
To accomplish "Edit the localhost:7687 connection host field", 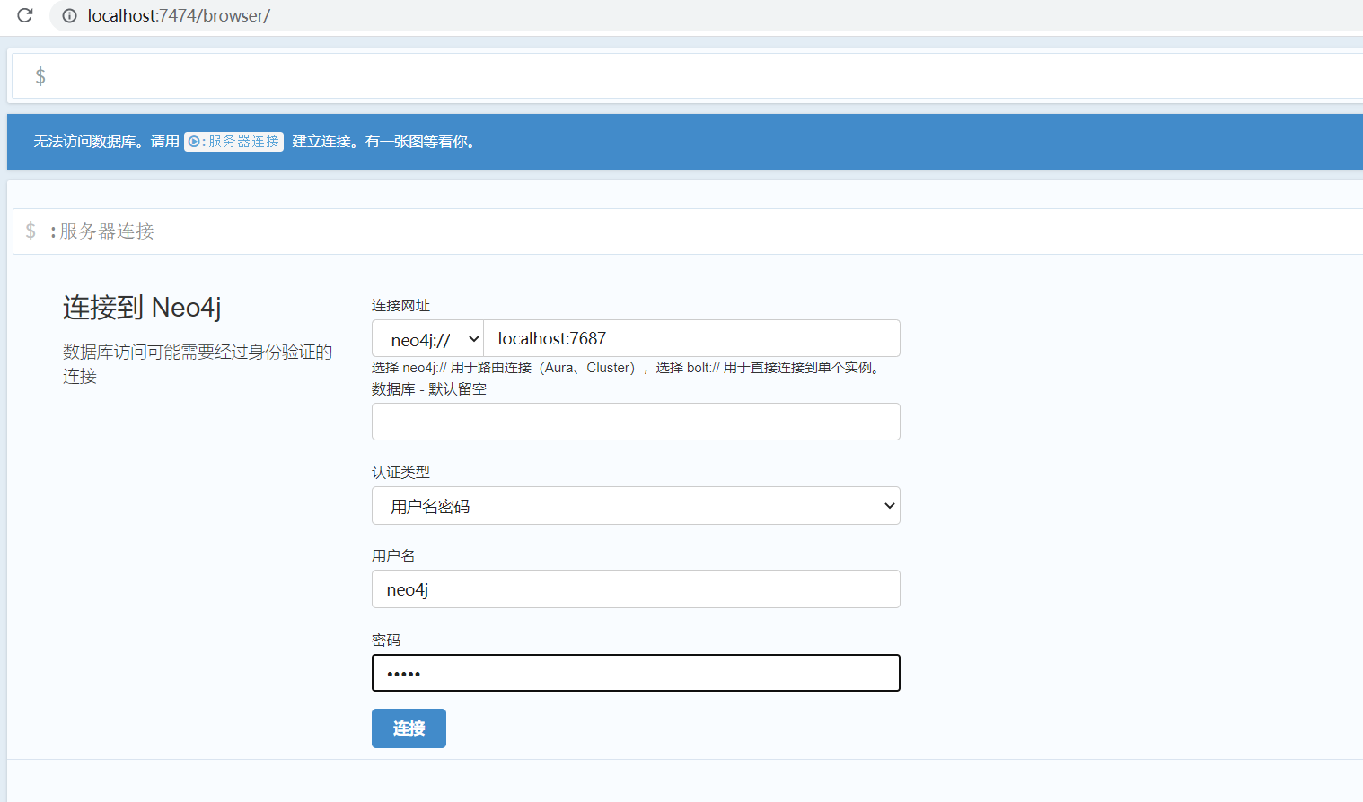I will pos(691,339).
